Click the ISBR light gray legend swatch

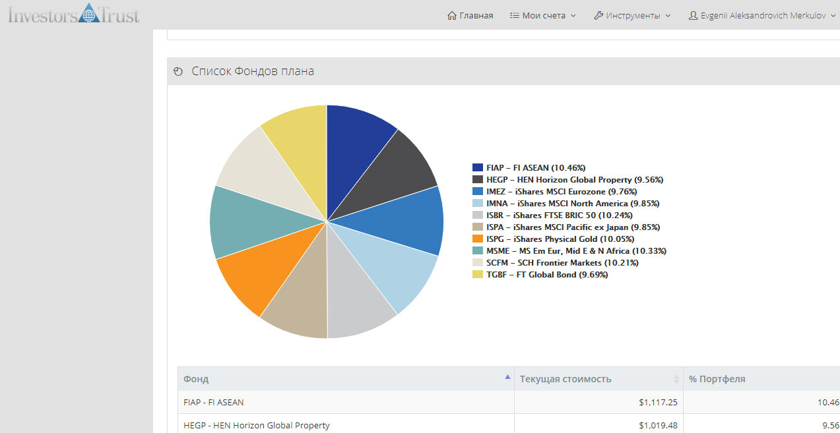[x=478, y=216]
